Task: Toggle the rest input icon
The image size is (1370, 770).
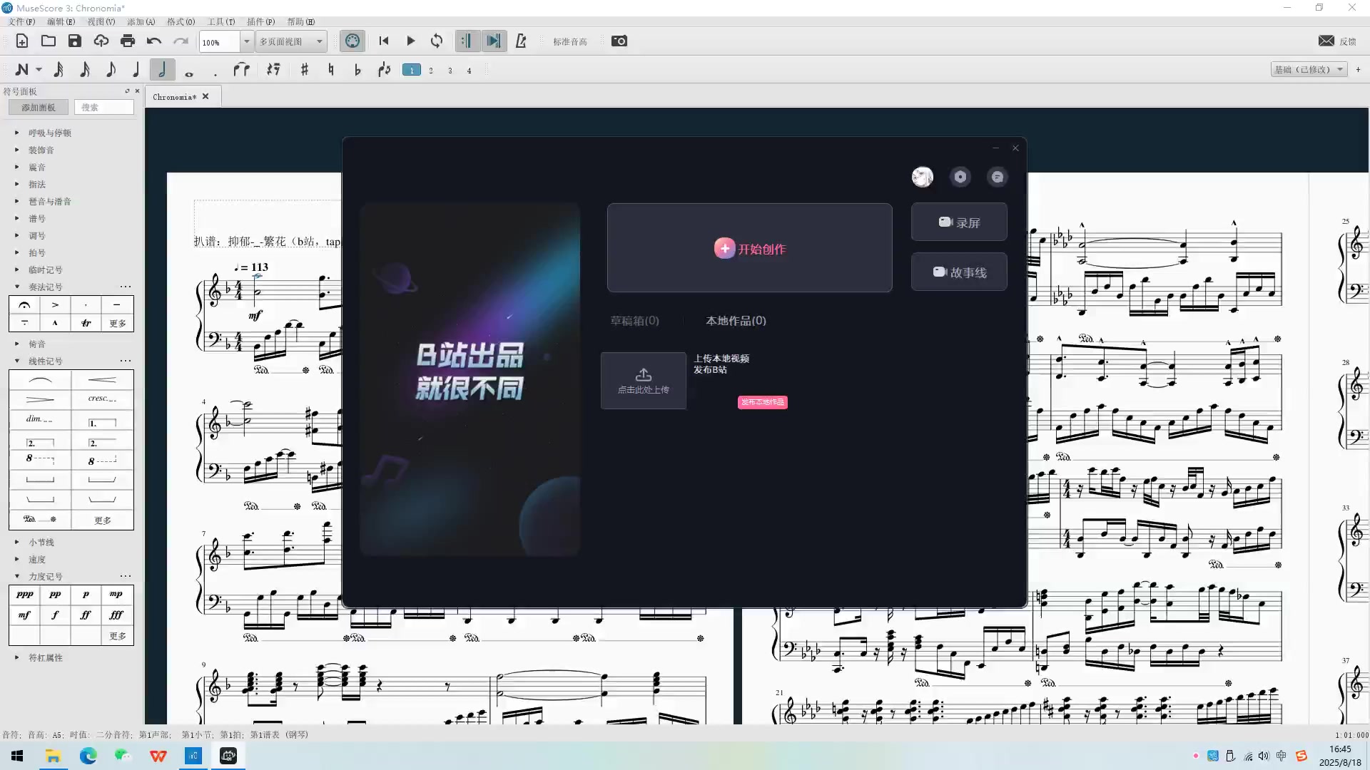Action: [273, 70]
